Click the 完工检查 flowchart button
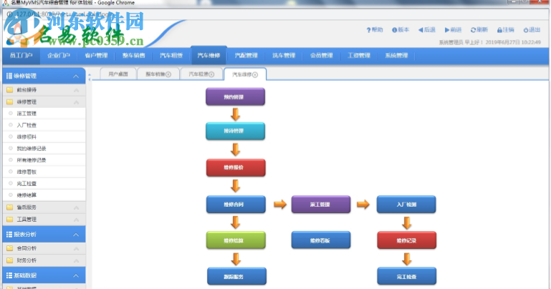Viewport: 551px width, 289px height. (x=406, y=276)
